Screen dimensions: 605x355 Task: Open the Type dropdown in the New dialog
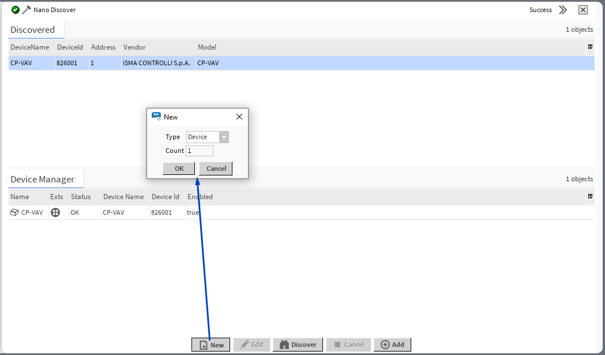pos(224,137)
